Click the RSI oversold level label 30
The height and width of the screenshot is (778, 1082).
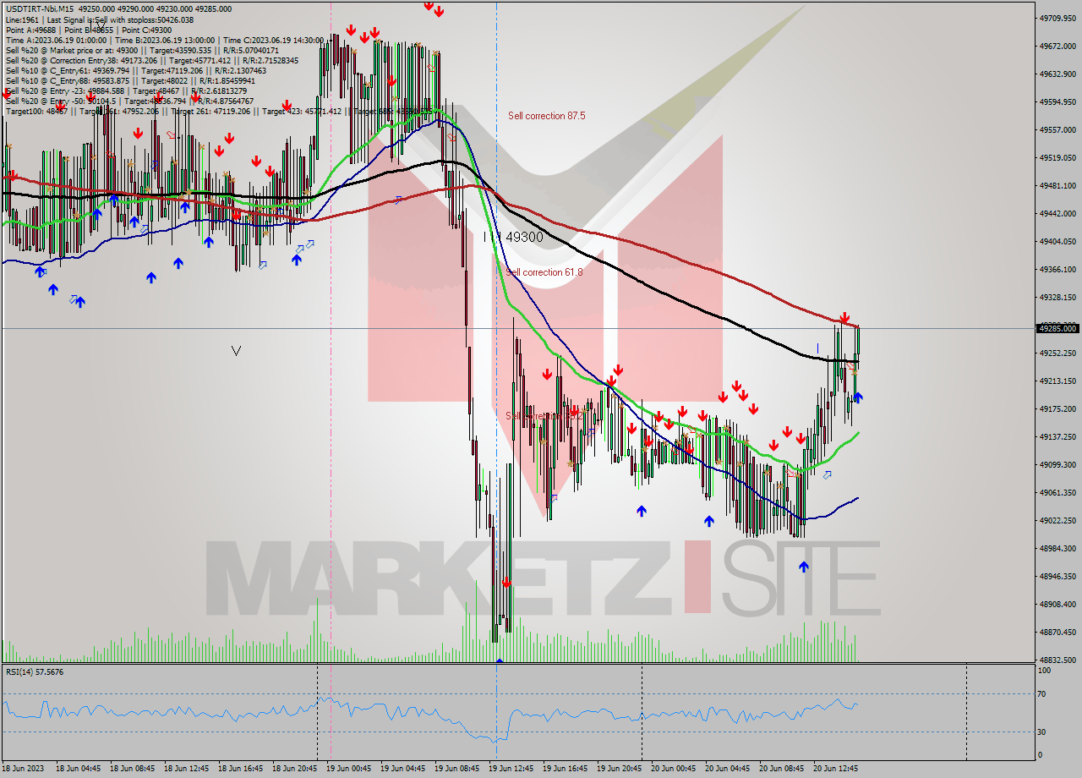(x=1043, y=732)
